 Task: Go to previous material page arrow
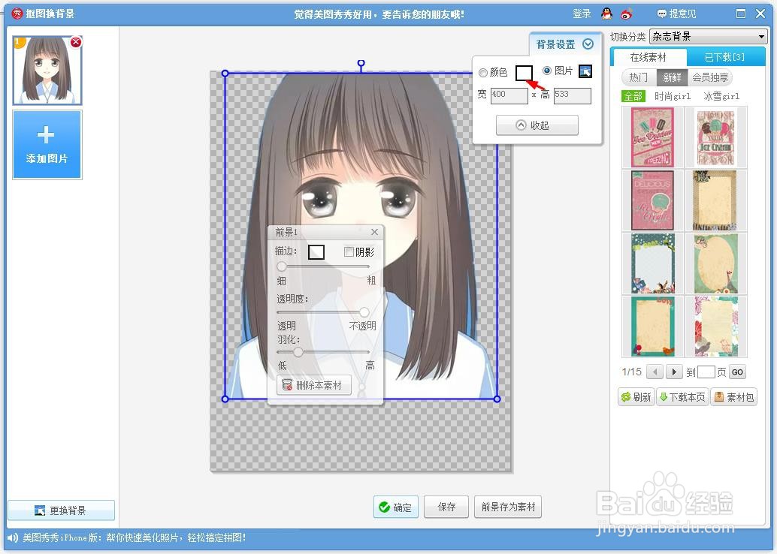[x=654, y=372]
